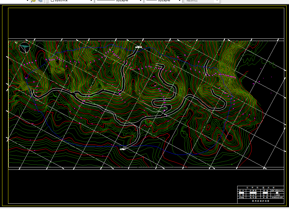Select the drawing title in title block bottom row
This screenshot has width=289, height=209.
click(261, 201)
